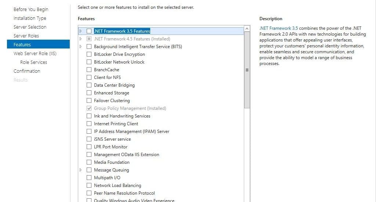Tick Ink and Handwriting Services checkbox

pos(89,116)
